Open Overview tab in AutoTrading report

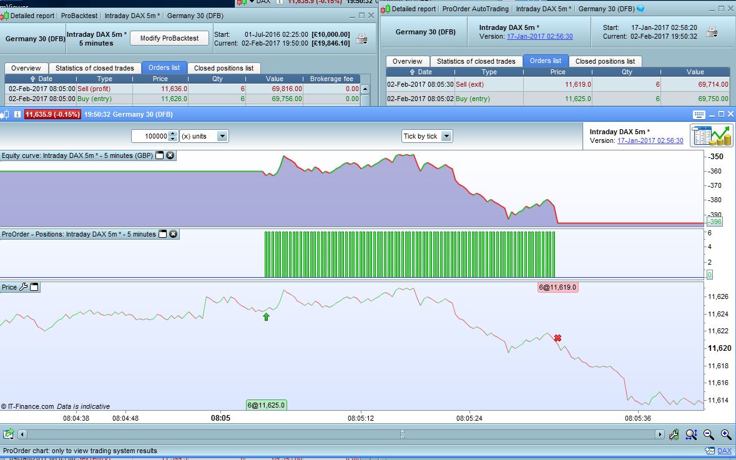click(407, 61)
